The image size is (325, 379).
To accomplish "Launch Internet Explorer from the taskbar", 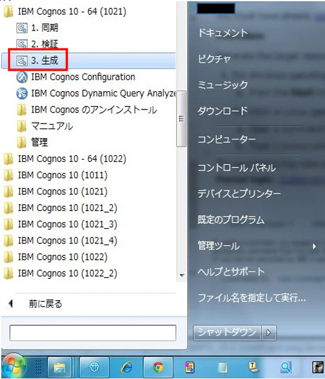I will pyautogui.click(x=127, y=367).
